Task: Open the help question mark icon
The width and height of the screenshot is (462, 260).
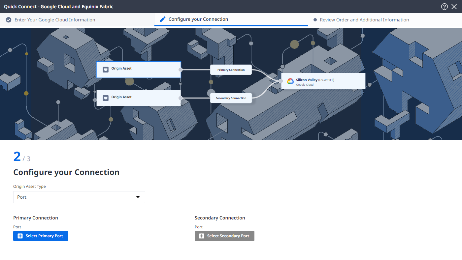Action: pos(445,7)
